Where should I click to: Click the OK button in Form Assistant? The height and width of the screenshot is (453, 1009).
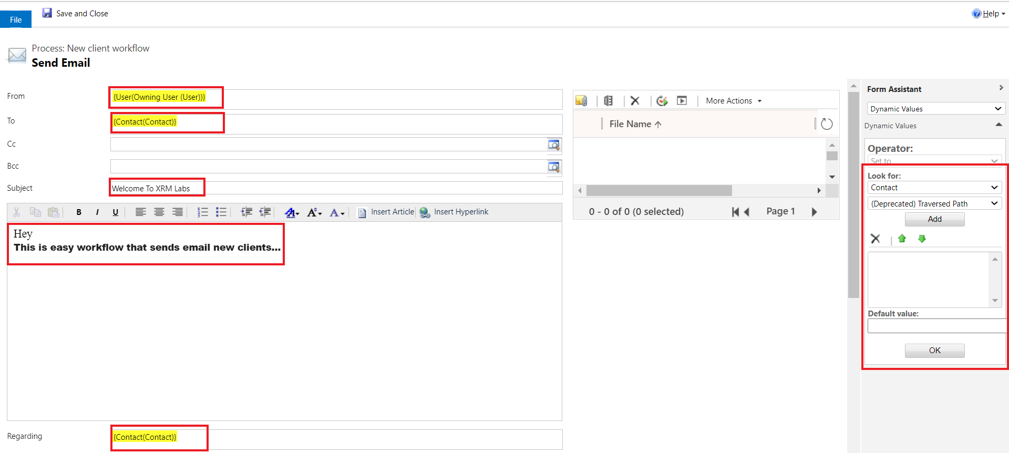pyautogui.click(x=934, y=351)
